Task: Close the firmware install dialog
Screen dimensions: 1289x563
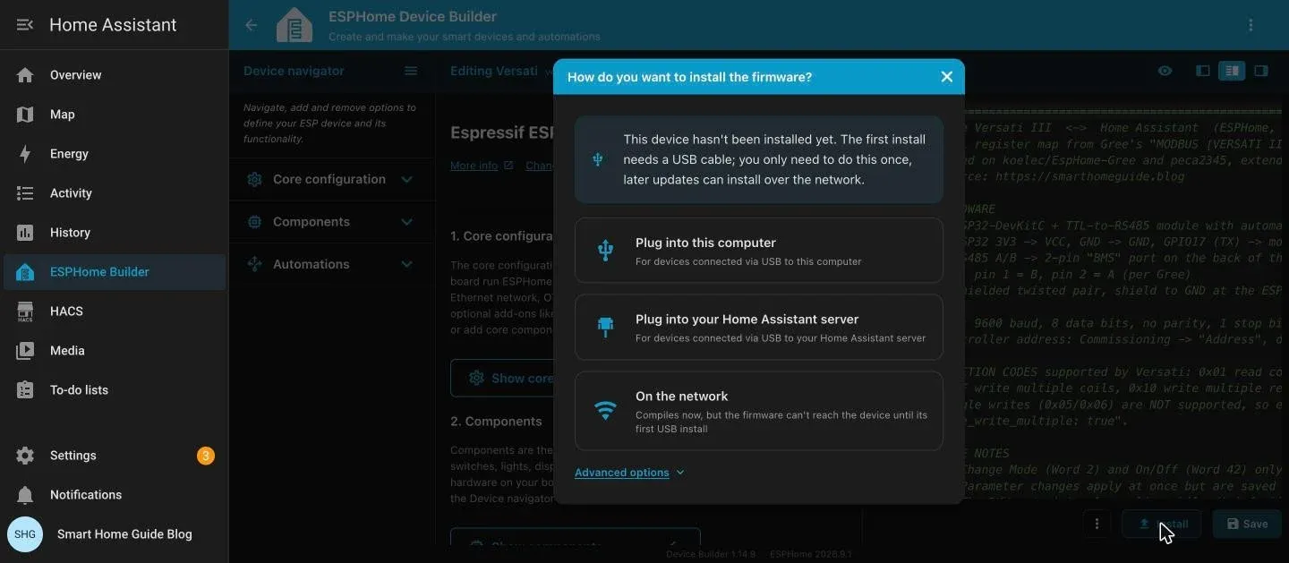Action: [x=947, y=77]
